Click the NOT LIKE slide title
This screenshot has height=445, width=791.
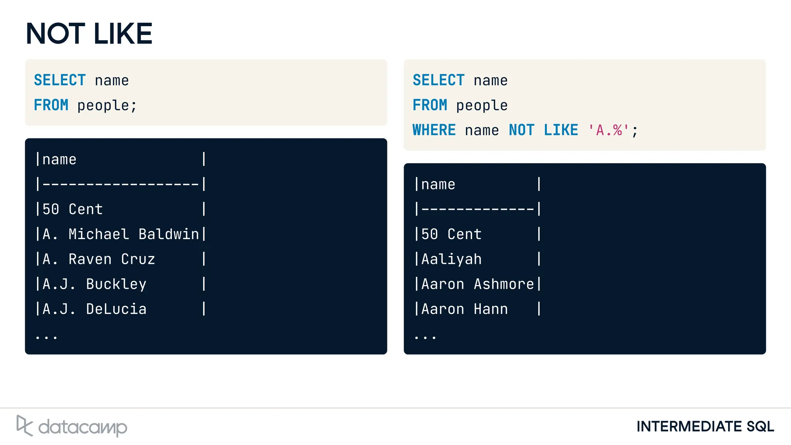89,34
